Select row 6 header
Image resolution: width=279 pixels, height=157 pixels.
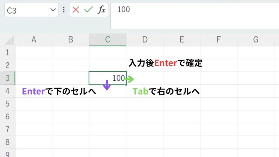click(7, 117)
